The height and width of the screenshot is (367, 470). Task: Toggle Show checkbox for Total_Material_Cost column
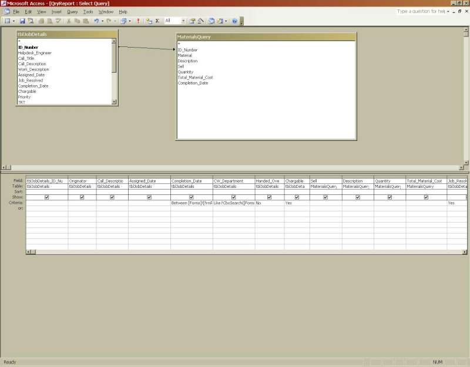[x=426, y=197]
